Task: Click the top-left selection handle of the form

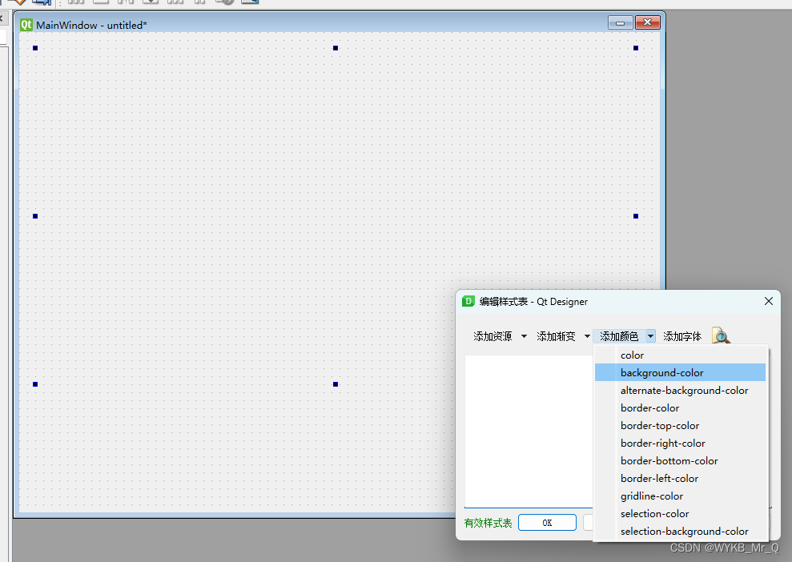Action: click(35, 48)
